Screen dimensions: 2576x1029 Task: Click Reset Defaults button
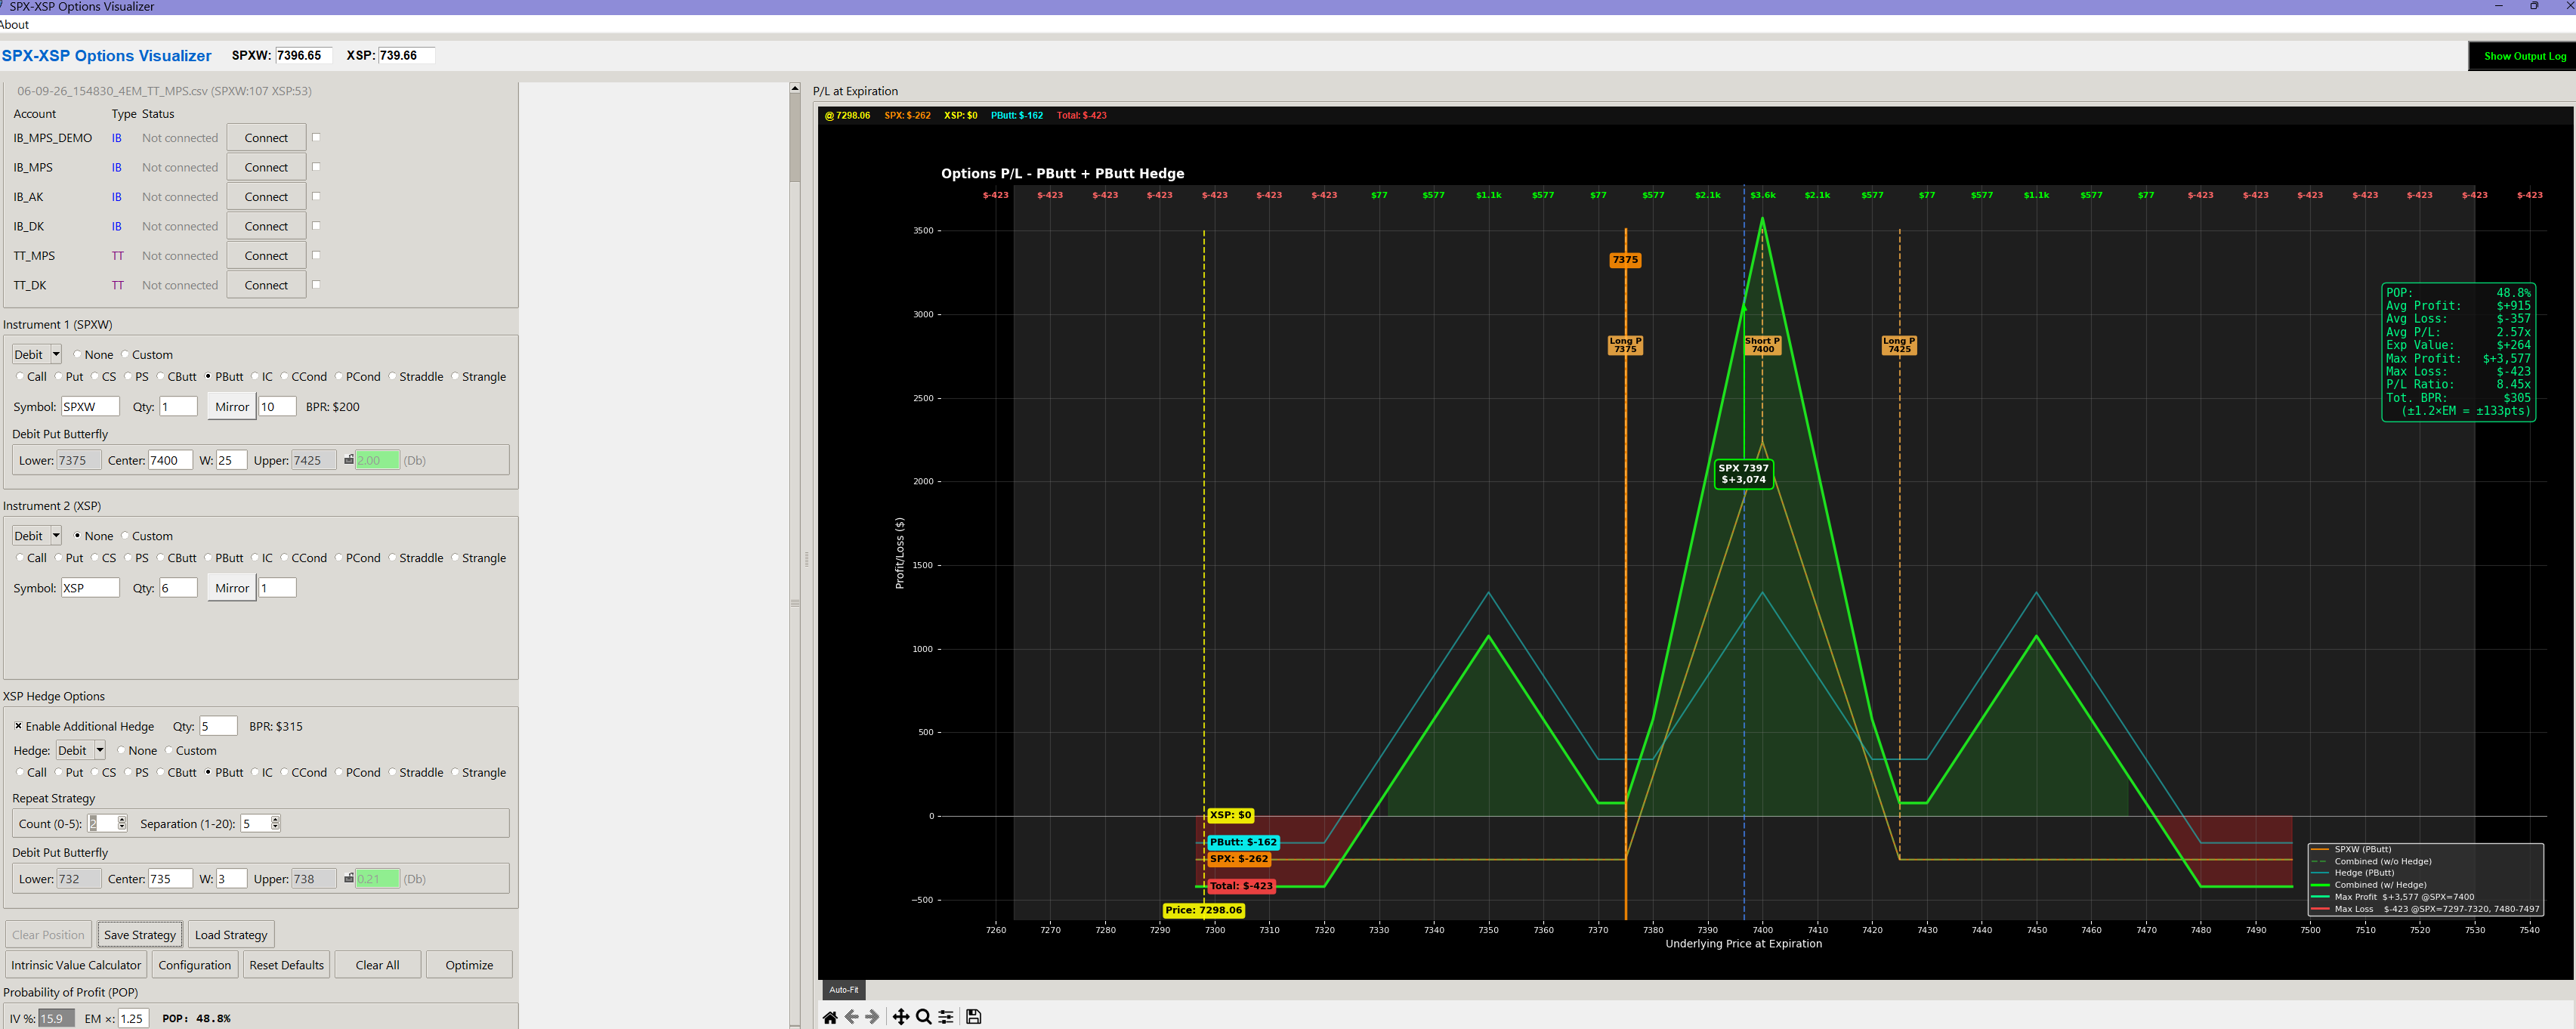(x=287, y=965)
